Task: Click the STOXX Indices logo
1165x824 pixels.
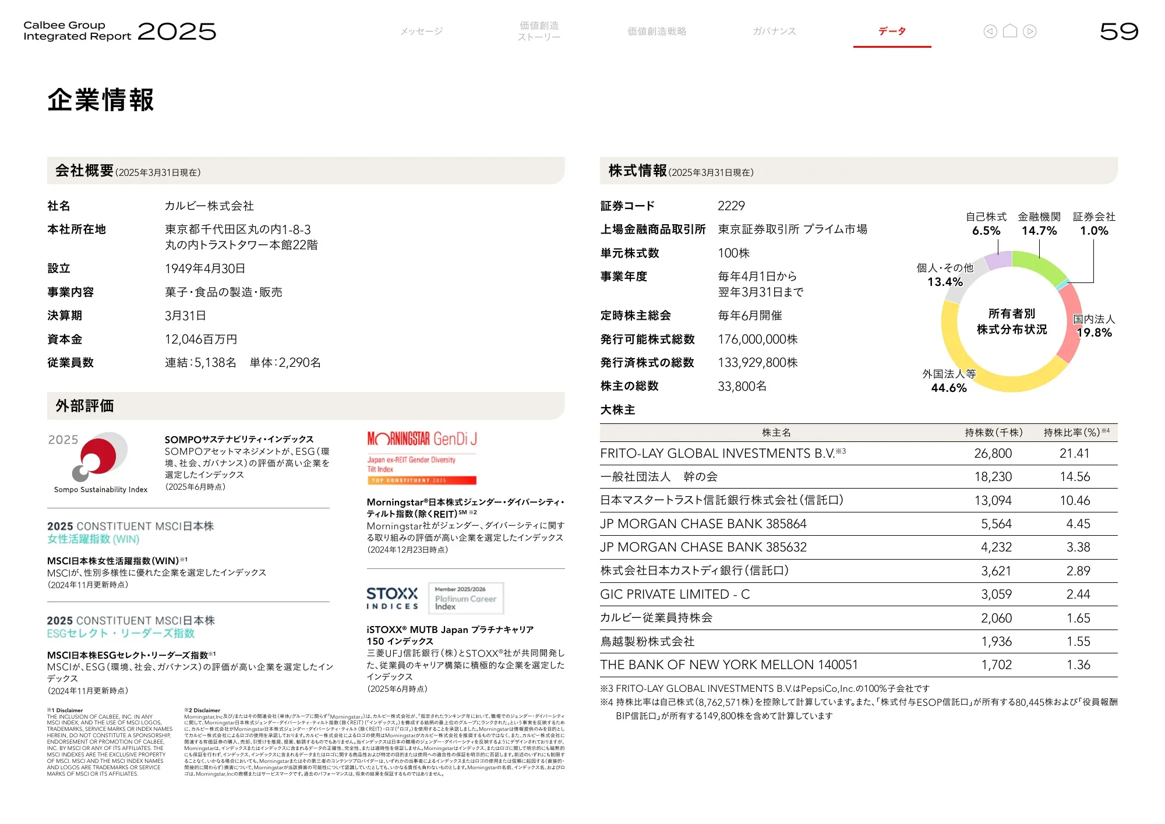Action: point(392,598)
